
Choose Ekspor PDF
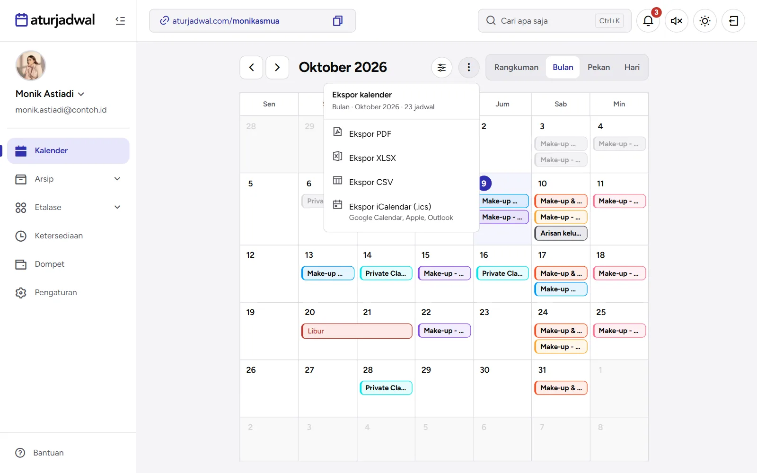[x=401, y=134]
